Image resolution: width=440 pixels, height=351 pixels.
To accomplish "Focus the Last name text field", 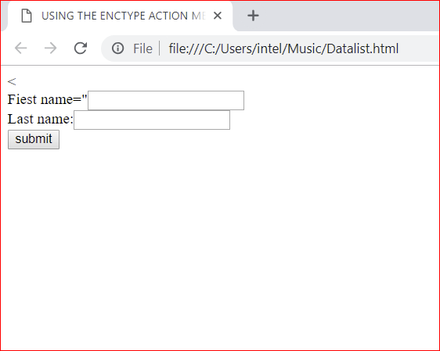I will [152, 120].
